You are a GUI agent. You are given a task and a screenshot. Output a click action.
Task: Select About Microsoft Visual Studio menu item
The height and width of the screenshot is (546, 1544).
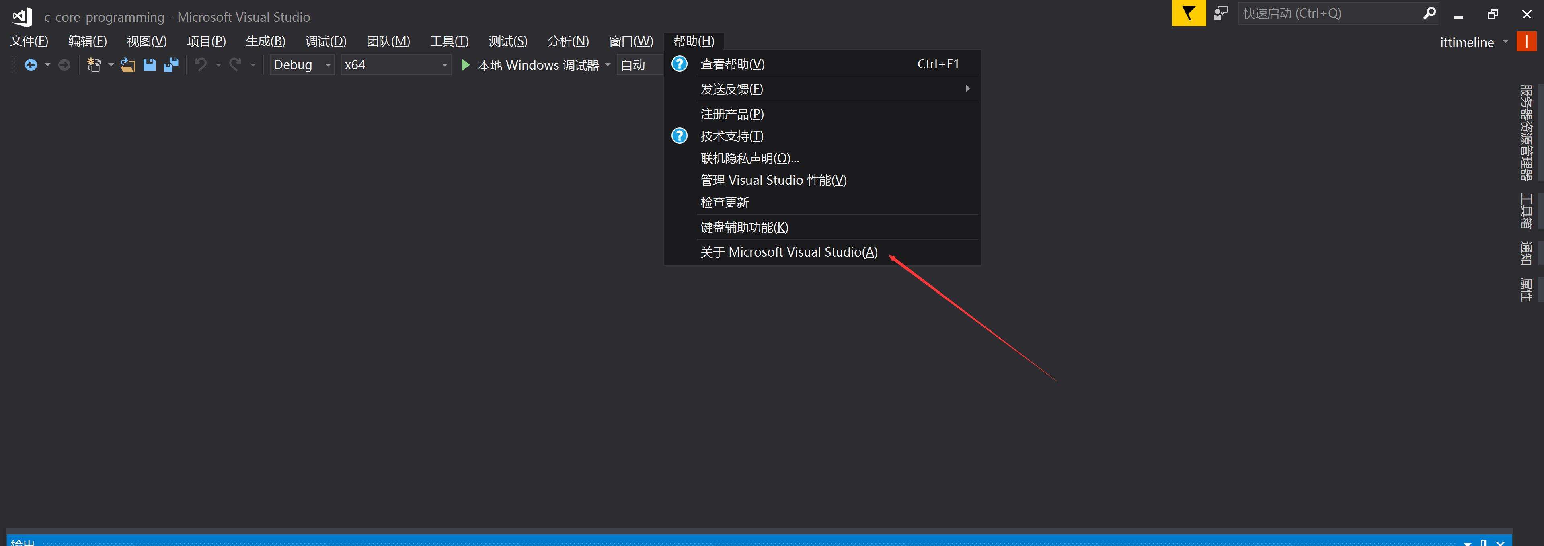(788, 252)
